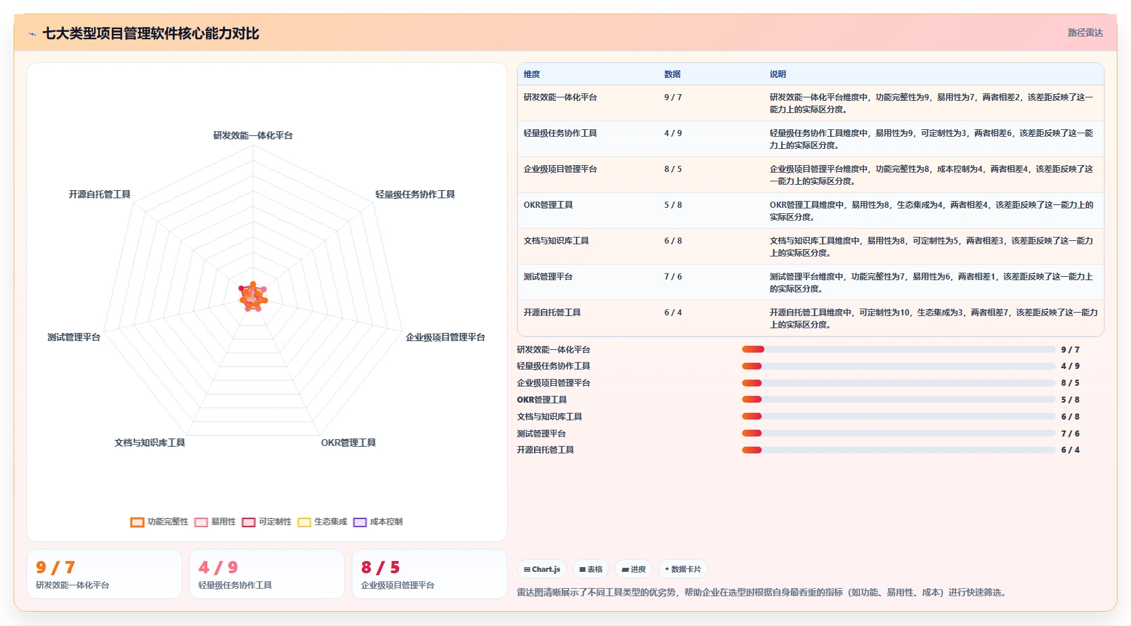Image resolution: width=1131 pixels, height=626 pixels.
Task: Click the 开源自托管工具 progress bar
Action: (899, 450)
